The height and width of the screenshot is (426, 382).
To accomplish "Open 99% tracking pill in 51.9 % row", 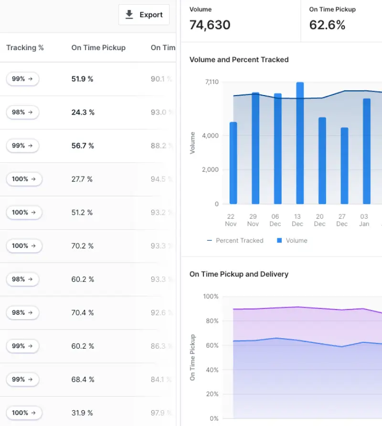I will pos(22,79).
